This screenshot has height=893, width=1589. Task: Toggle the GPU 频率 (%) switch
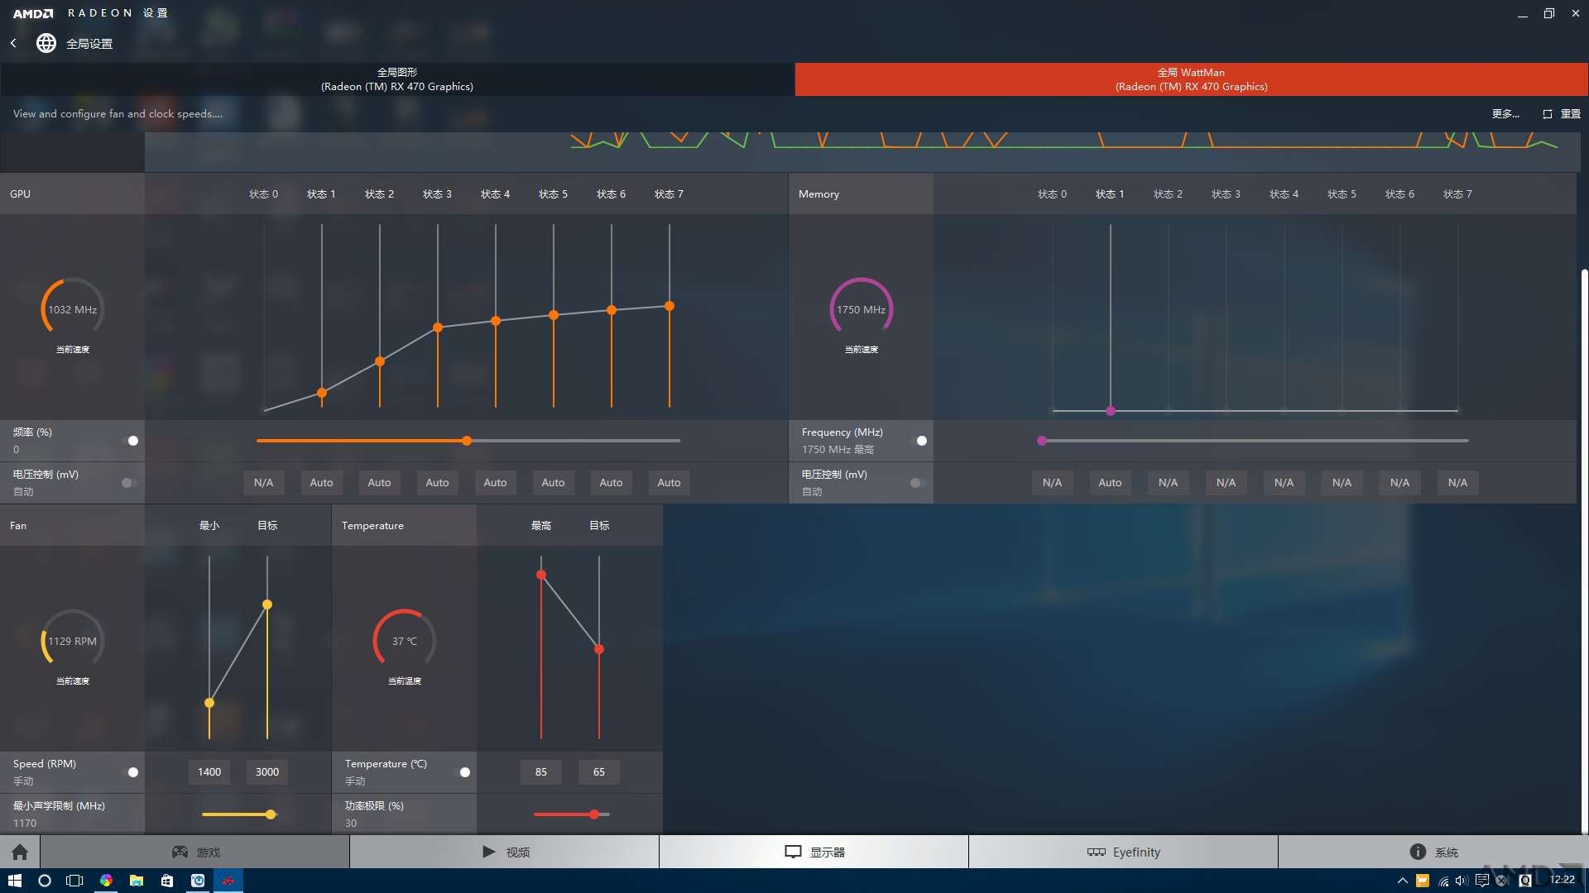click(131, 441)
